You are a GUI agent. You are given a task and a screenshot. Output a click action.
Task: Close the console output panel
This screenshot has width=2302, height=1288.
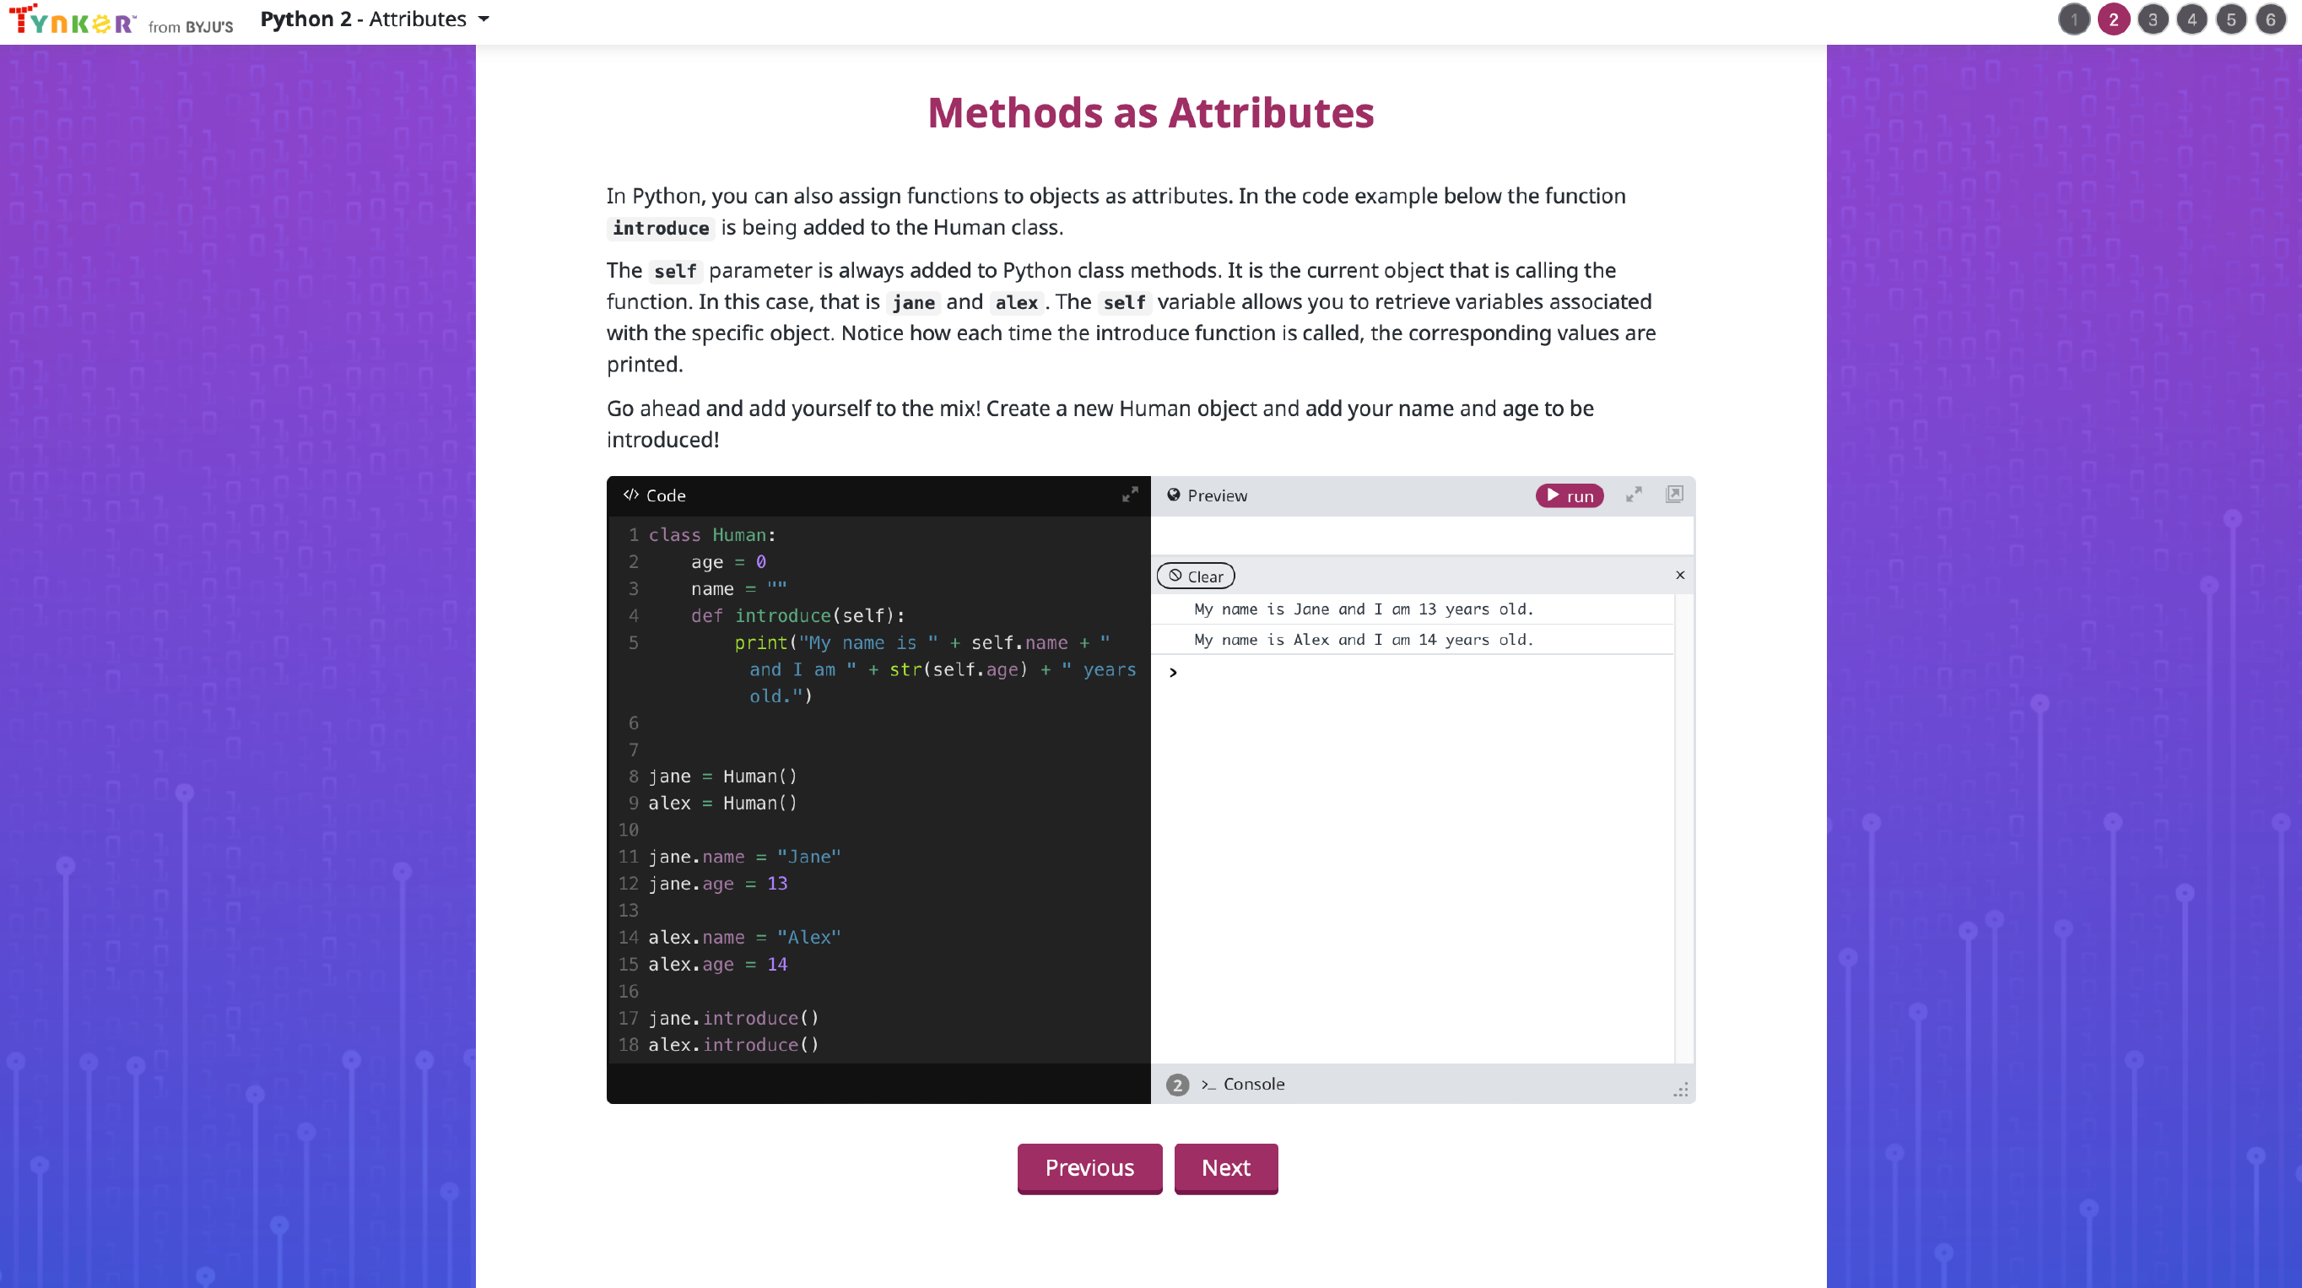point(1680,575)
